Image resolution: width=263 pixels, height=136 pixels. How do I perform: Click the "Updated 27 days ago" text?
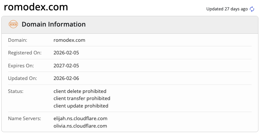click(x=227, y=9)
